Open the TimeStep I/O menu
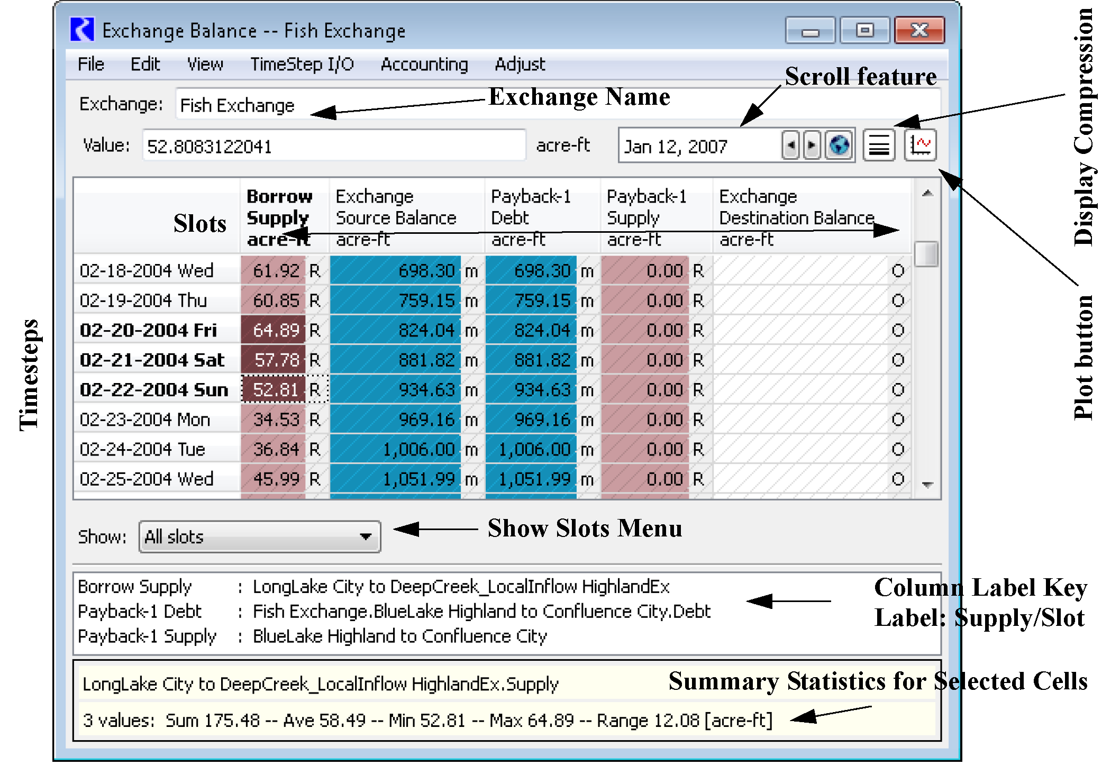The width and height of the screenshot is (1111, 765). [302, 65]
